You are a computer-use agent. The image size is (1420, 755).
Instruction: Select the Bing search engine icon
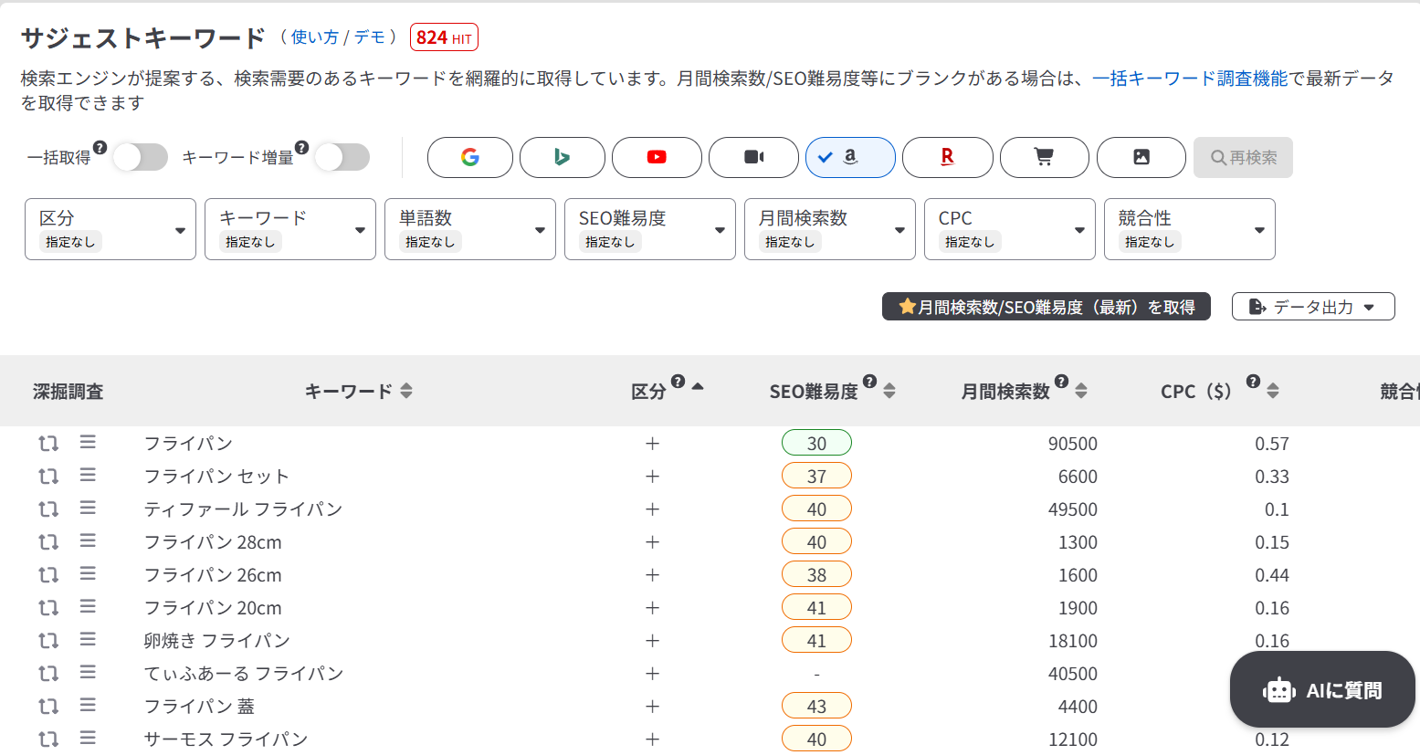pos(562,157)
